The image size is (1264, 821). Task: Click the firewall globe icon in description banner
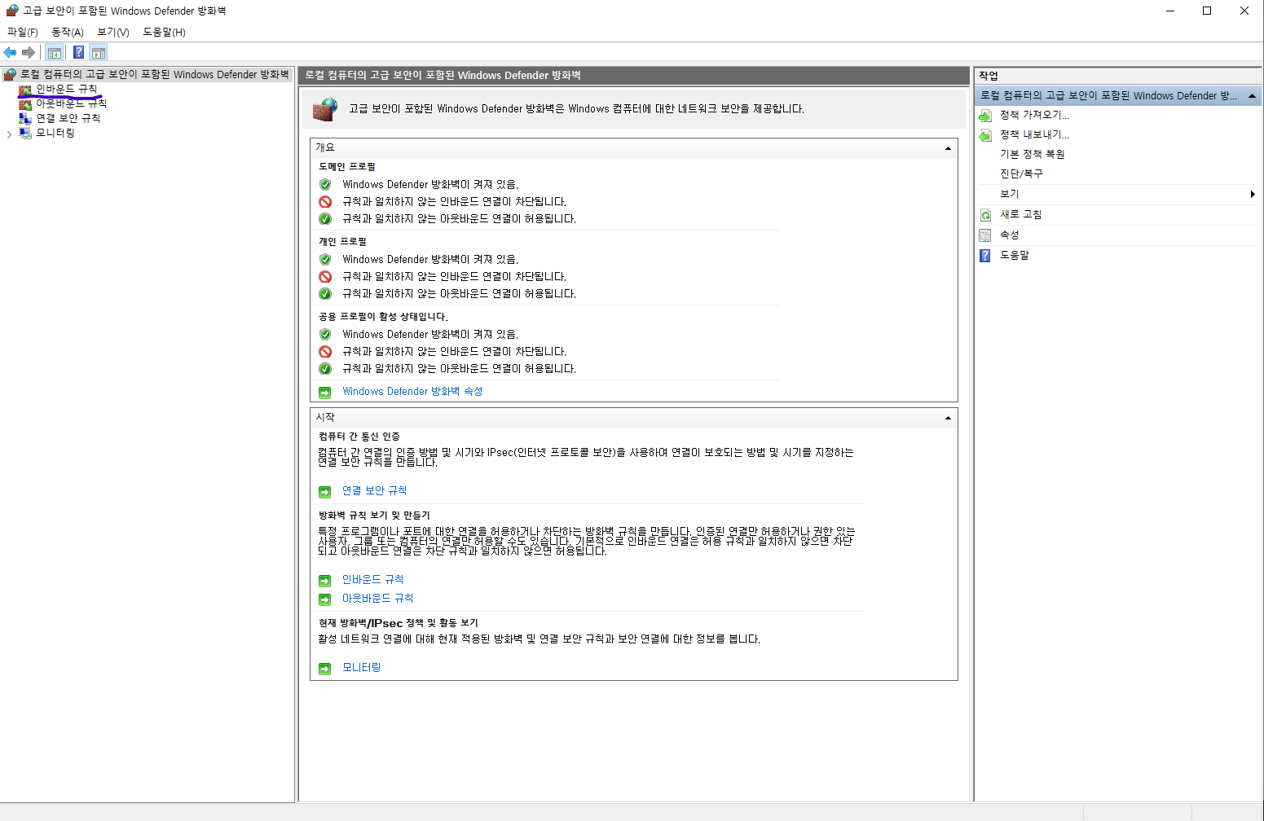(x=325, y=109)
